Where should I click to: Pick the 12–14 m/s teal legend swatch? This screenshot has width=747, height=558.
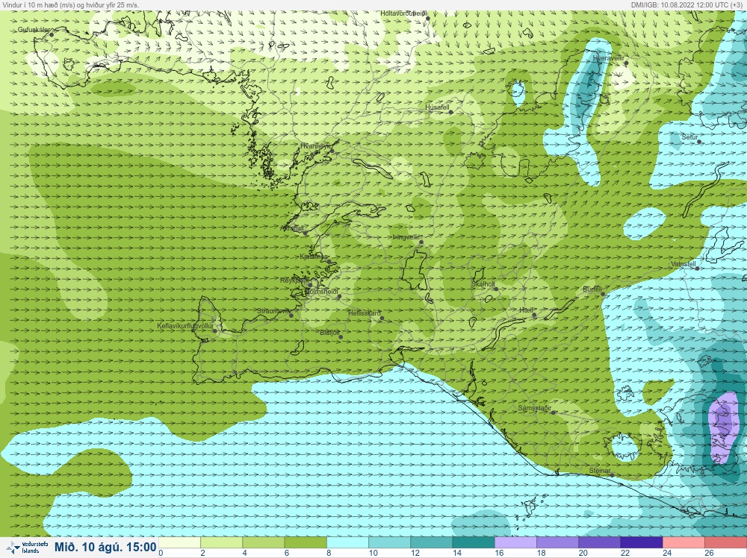(x=432, y=542)
